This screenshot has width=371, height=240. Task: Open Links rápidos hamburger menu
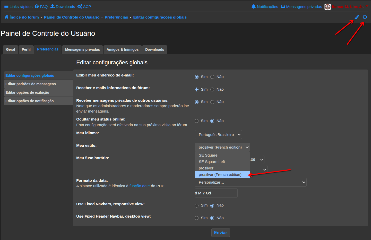(6, 6)
